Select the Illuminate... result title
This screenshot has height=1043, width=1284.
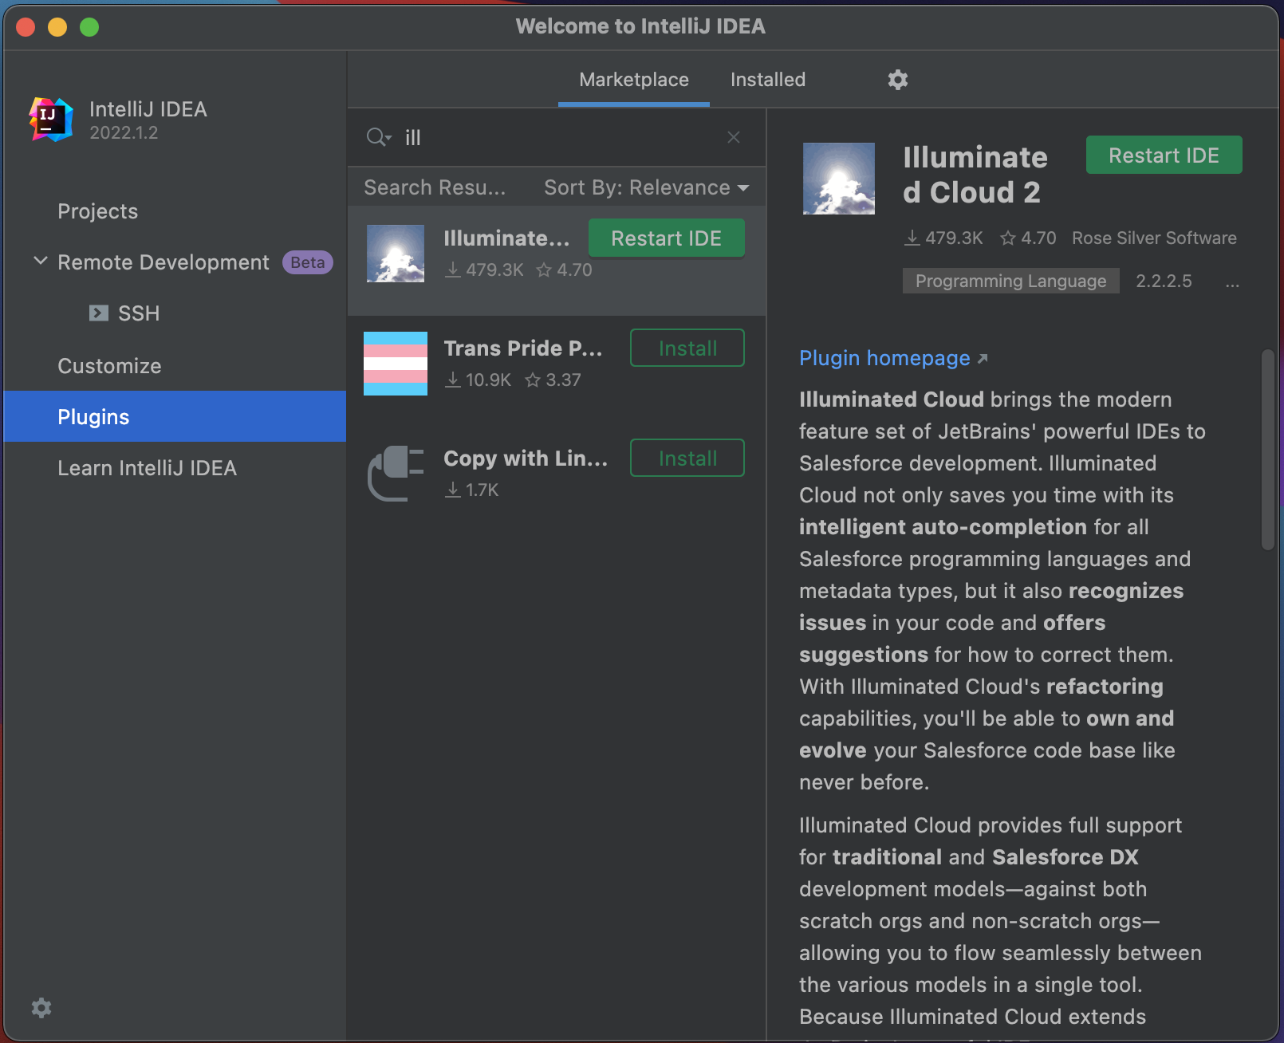[506, 238]
